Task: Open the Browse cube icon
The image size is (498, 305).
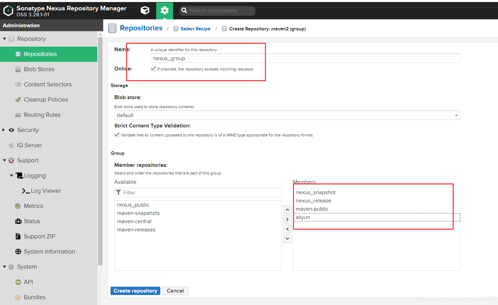Action: pyautogui.click(x=145, y=10)
